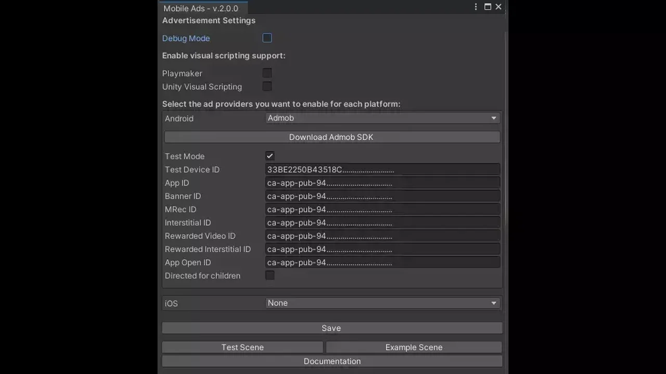Click the Interstitial ID input field
The image size is (666, 374).
point(382,222)
